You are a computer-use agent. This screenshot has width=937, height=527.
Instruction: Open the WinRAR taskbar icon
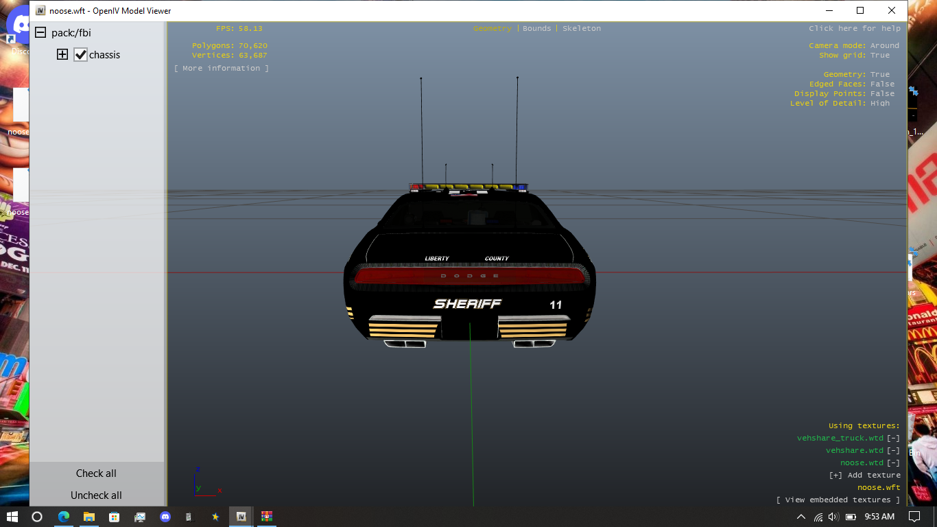(x=267, y=516)
